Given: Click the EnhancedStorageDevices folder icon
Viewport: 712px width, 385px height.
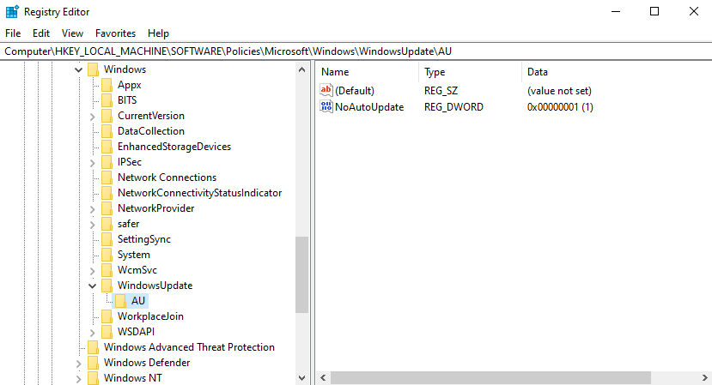Looking at the screenshot, I should [x=106, y=147].
